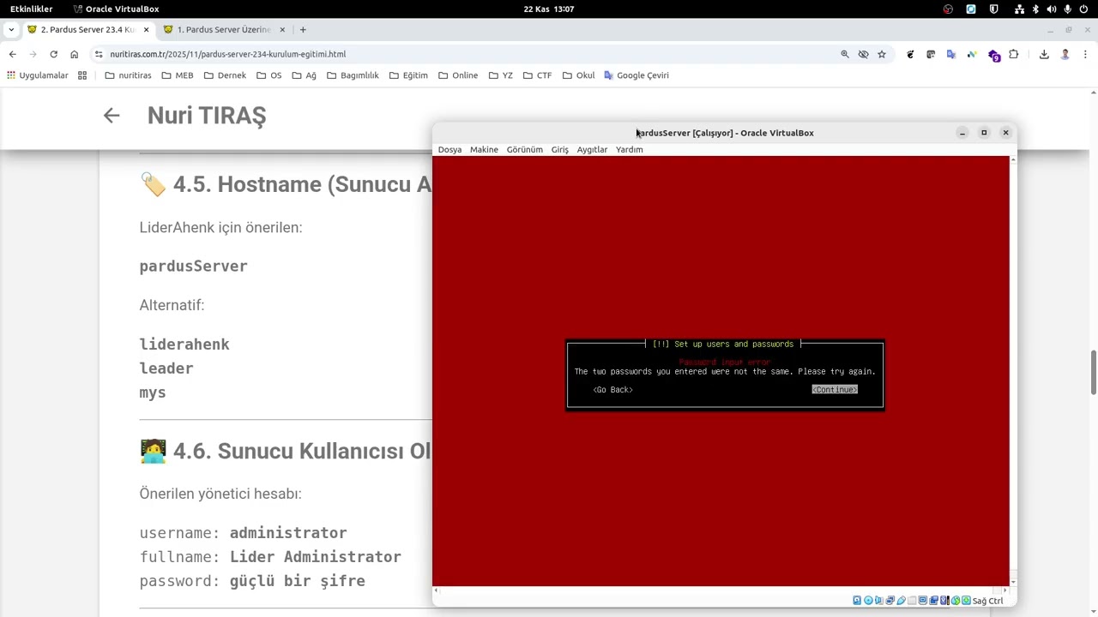The image size is (1098, 617).
Task: Open the Google Çeviri bookmark
Action: pos(636,75)
